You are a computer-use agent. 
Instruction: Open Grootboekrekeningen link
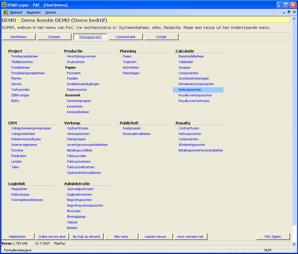194,78
